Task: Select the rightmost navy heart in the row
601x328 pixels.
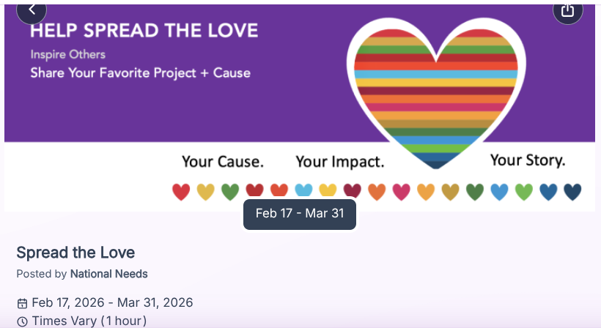Action: 572,192
